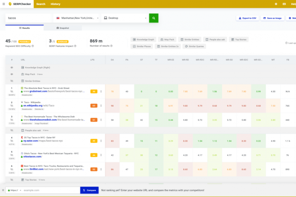Click the info icon beside Keyword SEO Difficulty

click(x=33, y=46)
